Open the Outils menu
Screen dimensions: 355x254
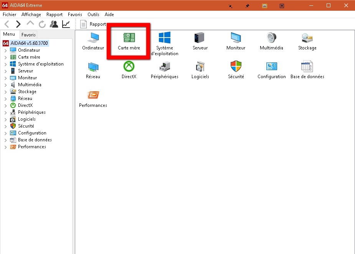point(93,15)
